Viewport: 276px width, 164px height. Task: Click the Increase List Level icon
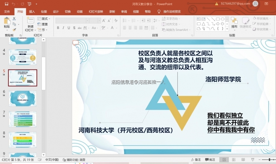pos(149,20)
